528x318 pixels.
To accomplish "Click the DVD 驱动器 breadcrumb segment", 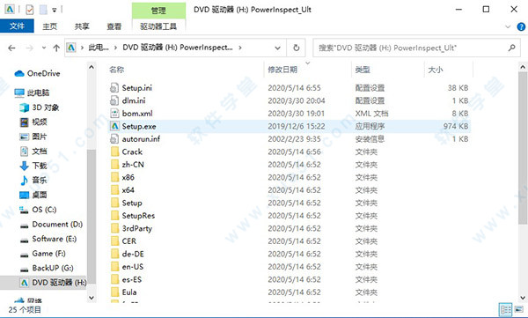I will [178, 48].
